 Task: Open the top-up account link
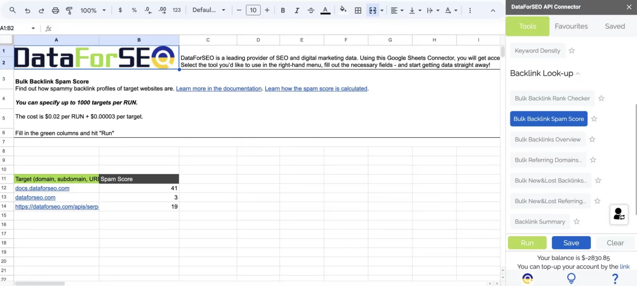pyautogui.click(x=625, y=266)
